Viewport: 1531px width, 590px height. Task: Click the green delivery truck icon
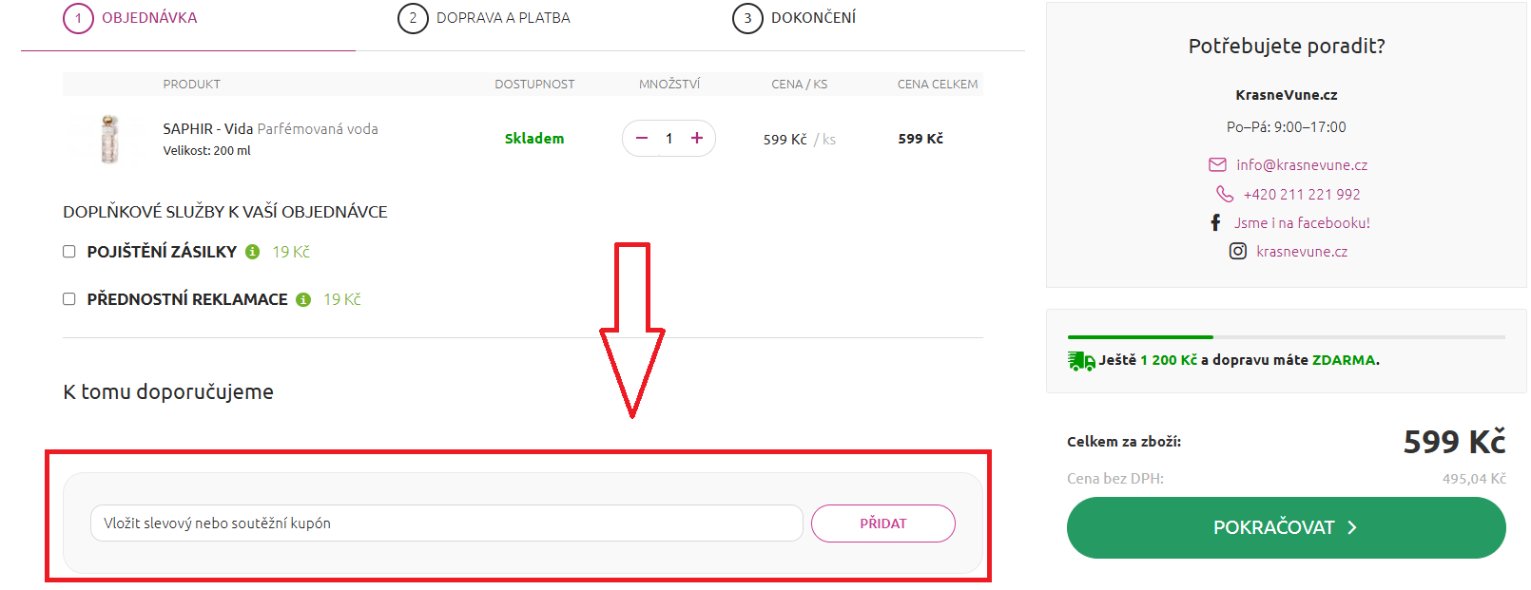pos(1081,361)
